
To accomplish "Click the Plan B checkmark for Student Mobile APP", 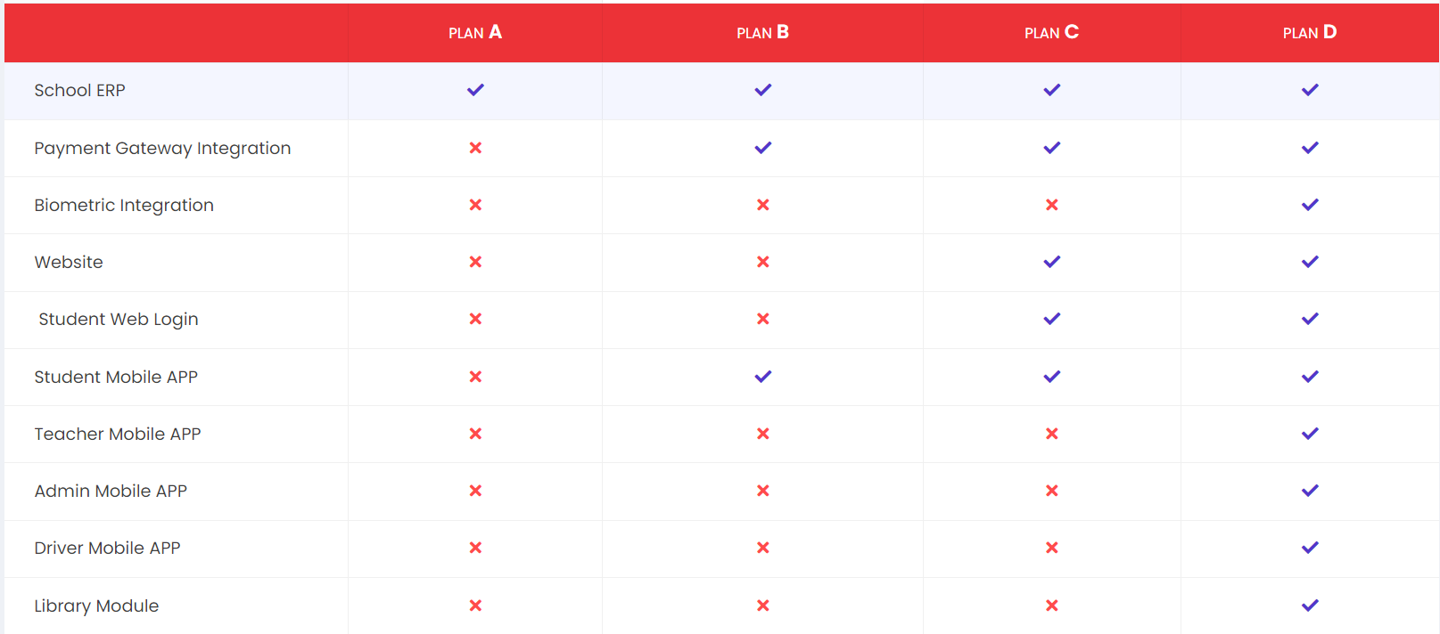I will [x=762, y=377].
